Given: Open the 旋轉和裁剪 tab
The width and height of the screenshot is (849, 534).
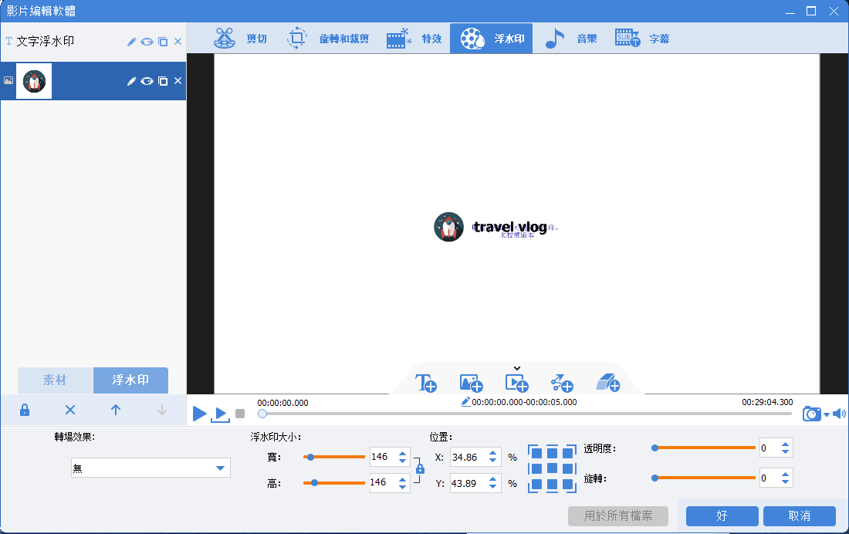Looking at the screenshot, I should (x=328, y=39).
